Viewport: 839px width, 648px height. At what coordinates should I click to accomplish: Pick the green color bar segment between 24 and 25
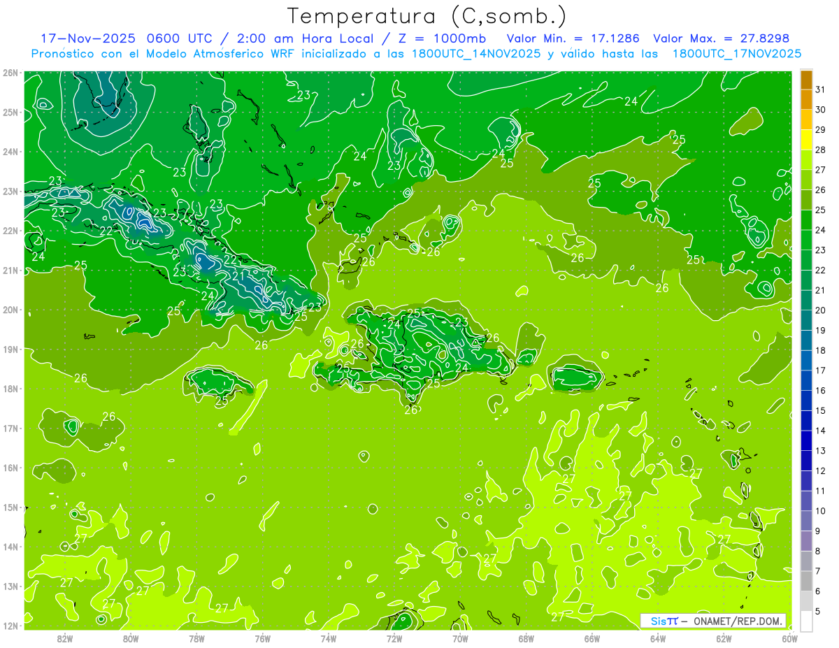[806, 220]
